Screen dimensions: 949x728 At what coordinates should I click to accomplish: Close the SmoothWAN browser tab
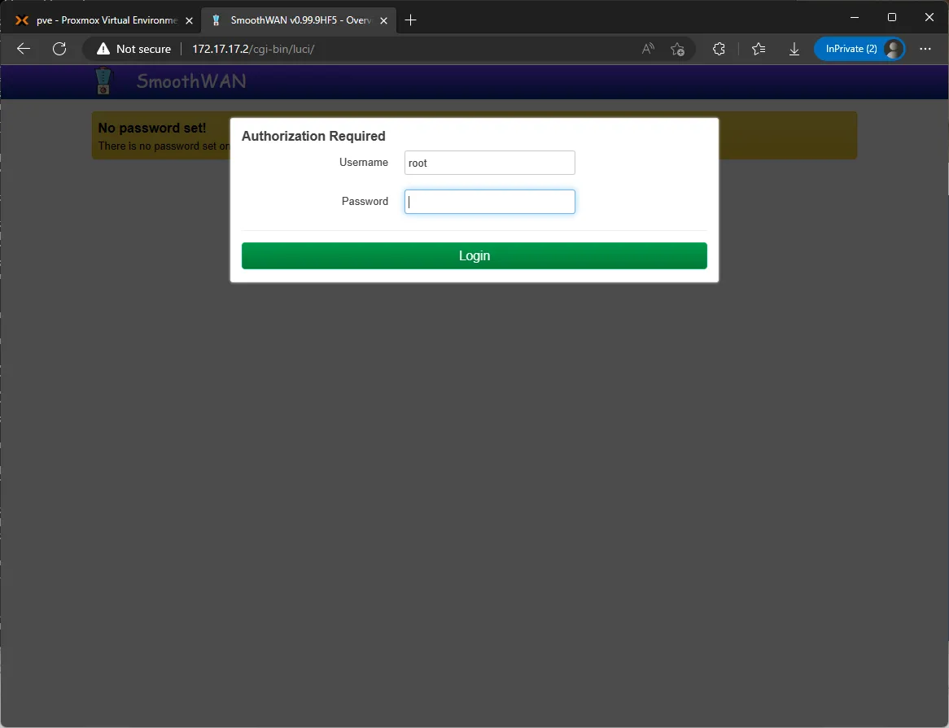pos(383,20)
